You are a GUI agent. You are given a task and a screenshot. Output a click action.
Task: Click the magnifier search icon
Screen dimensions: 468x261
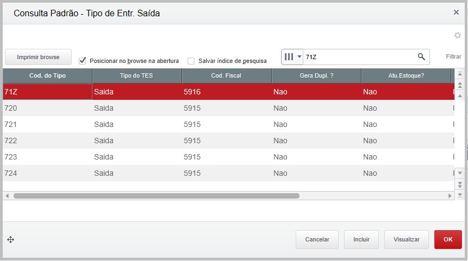421,56
